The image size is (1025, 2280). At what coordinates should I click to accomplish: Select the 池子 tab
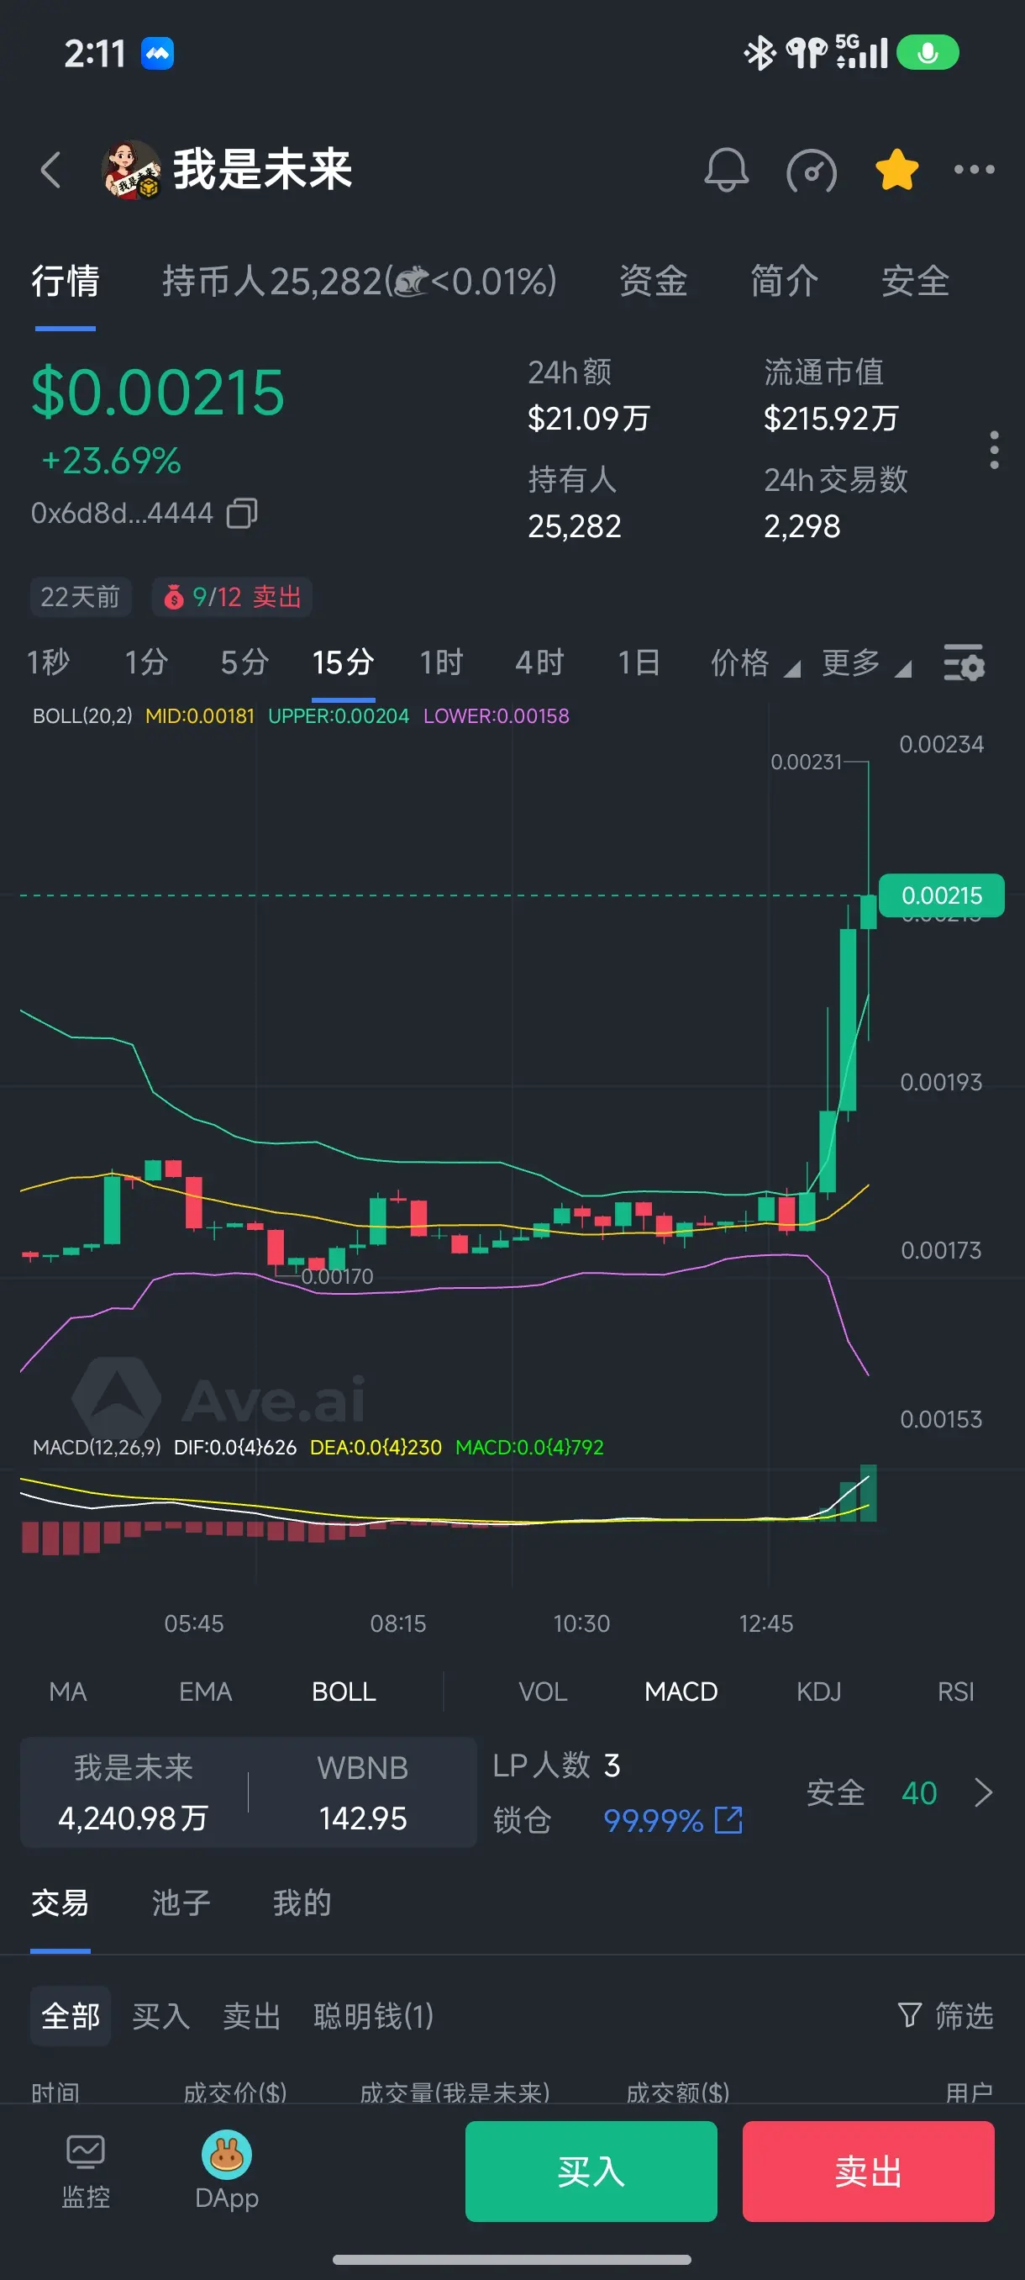(181, 1902)
